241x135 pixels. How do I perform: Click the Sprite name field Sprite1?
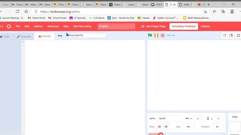click(169, 118)
